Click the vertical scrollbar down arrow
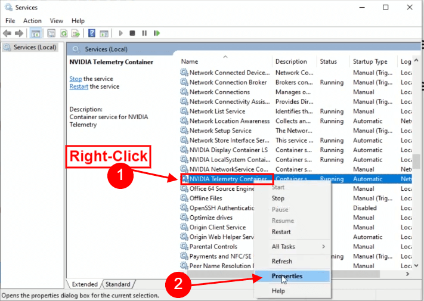The image size is (424, 301). pos(416,266)
